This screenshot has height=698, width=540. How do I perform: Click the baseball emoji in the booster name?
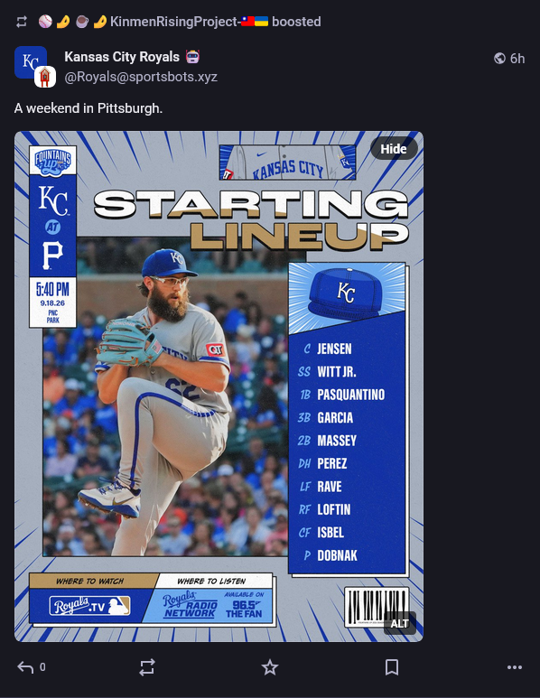point(45,22)
